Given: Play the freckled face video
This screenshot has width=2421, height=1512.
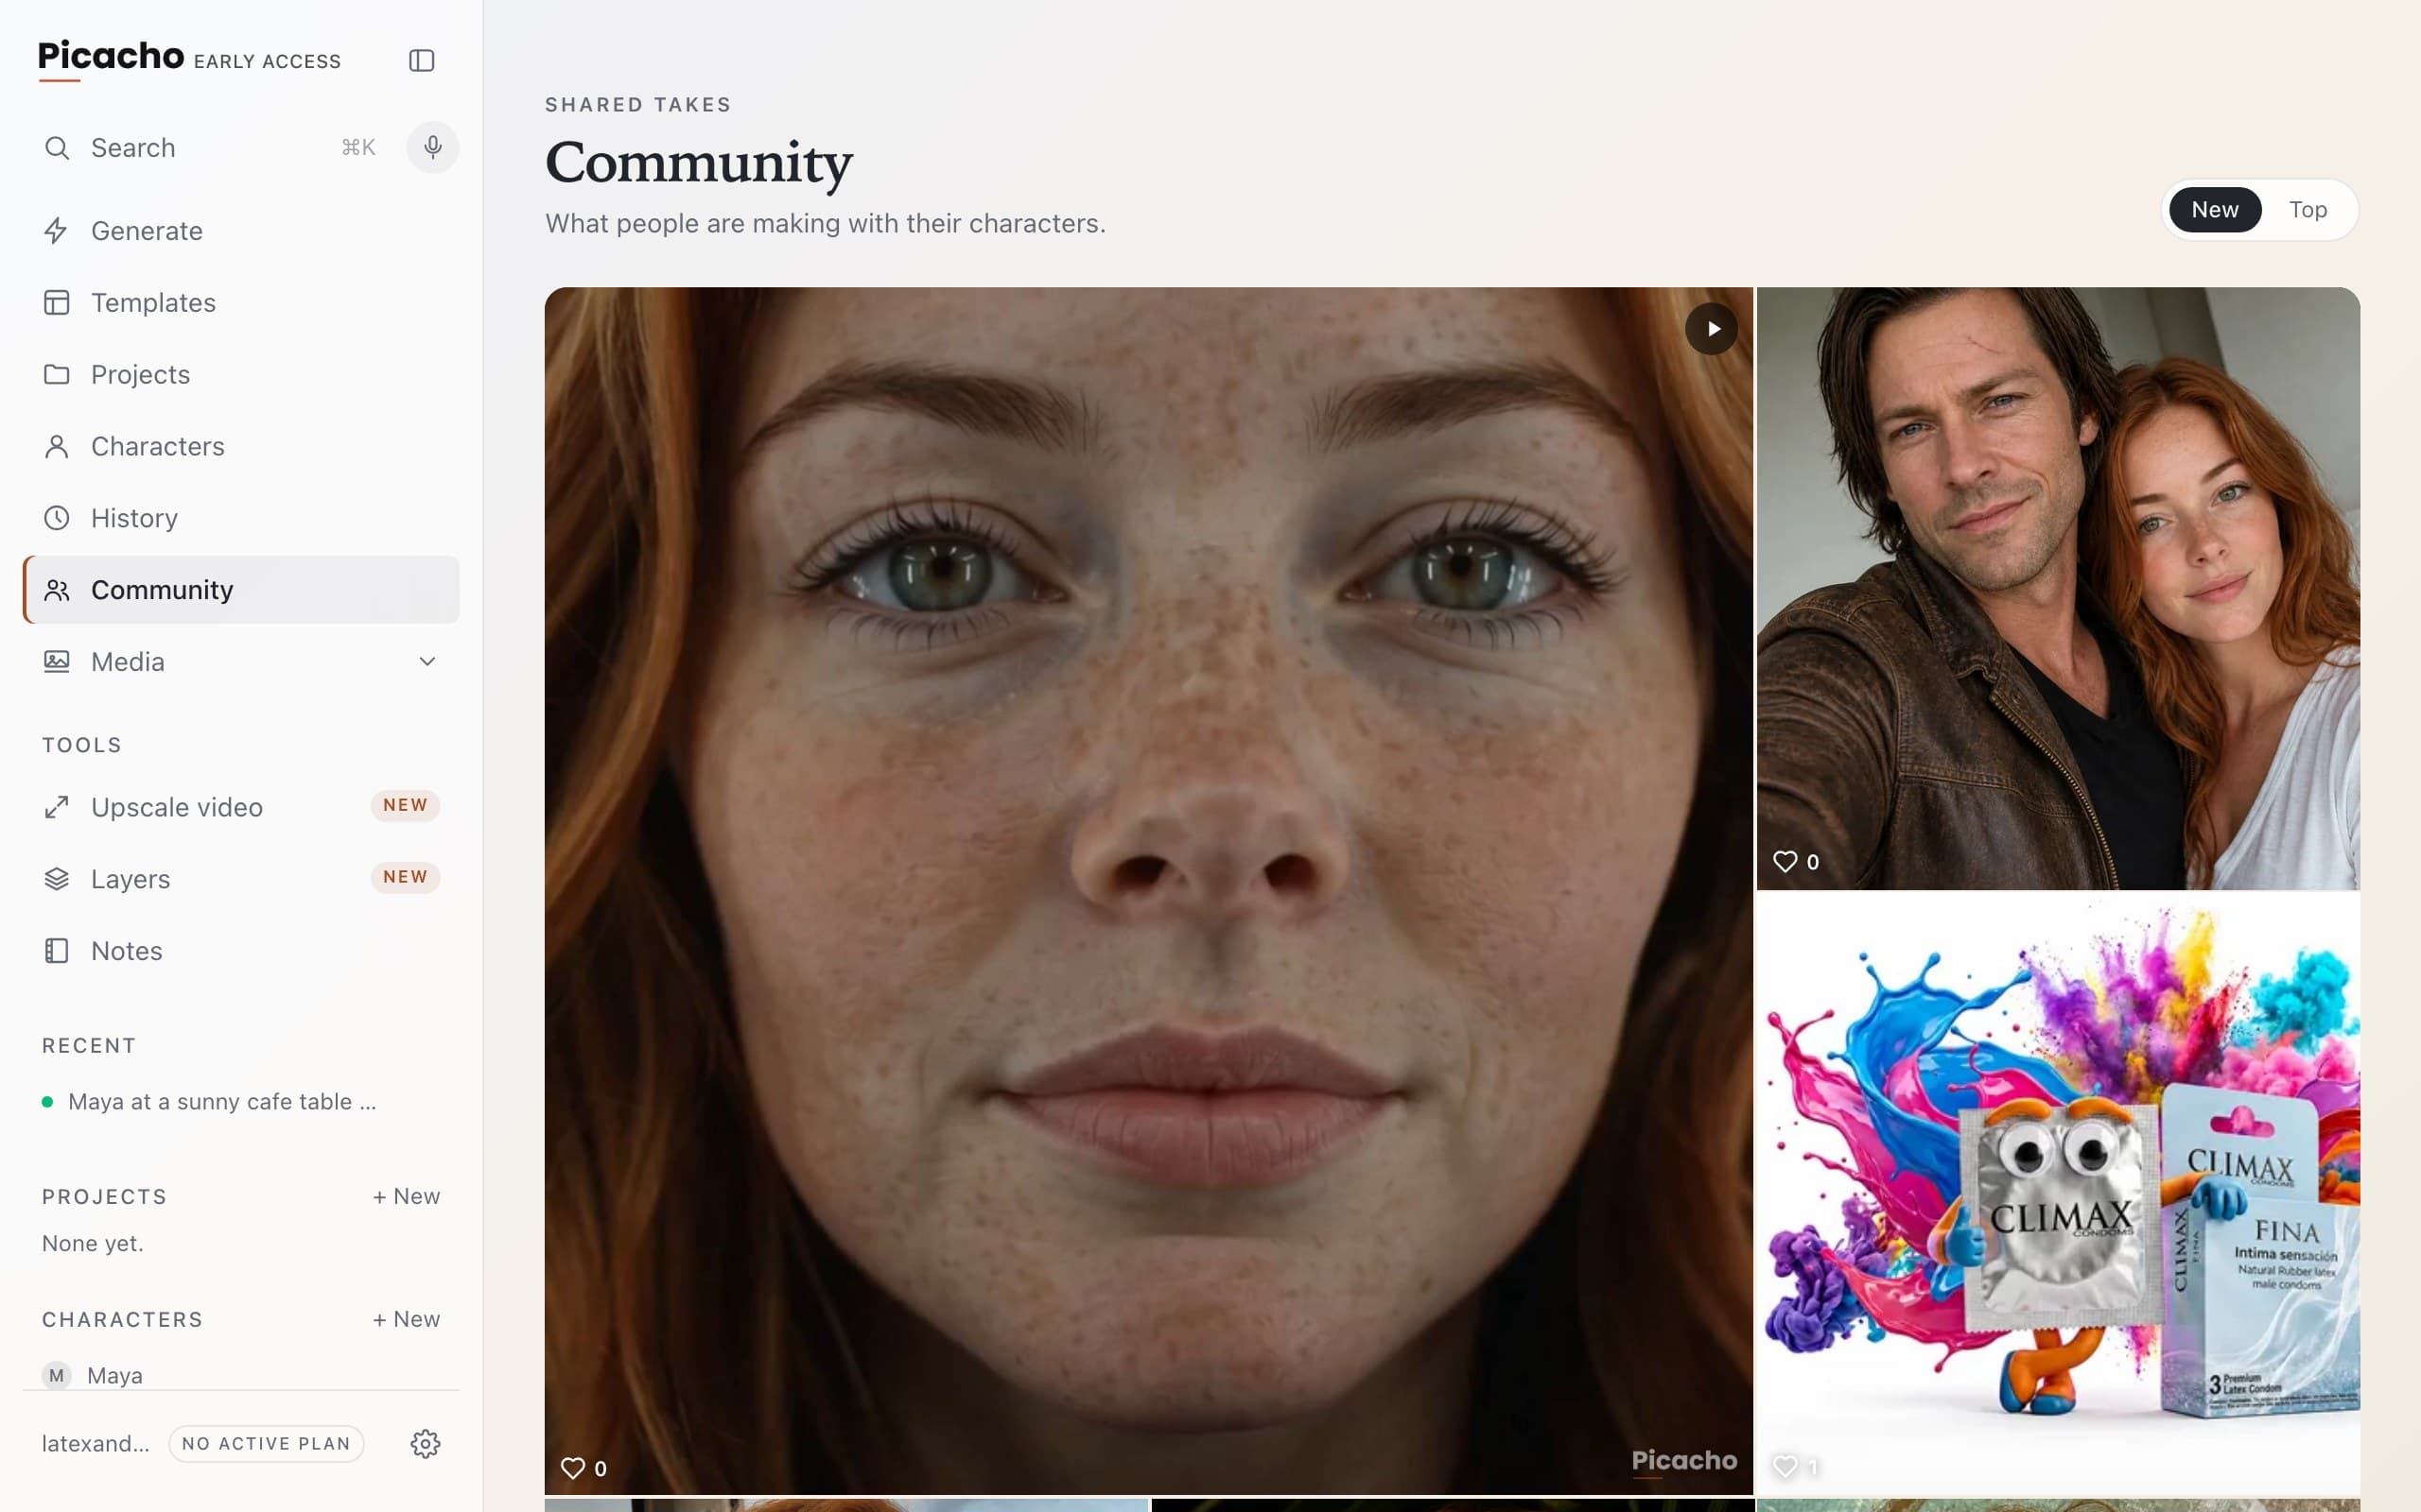Looking at the screenshot, I should [x=1712, y=328].
